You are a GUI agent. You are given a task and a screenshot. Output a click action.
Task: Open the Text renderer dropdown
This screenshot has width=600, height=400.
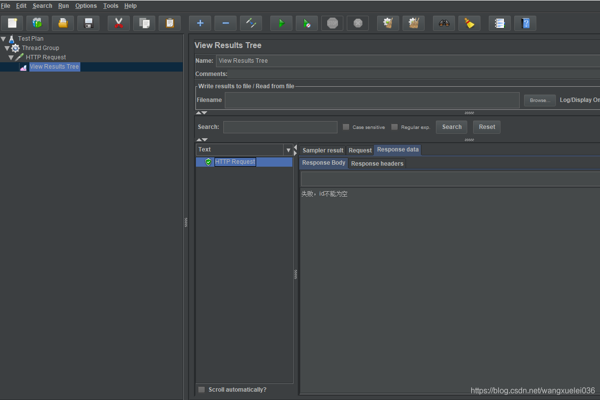click(288, 150)
